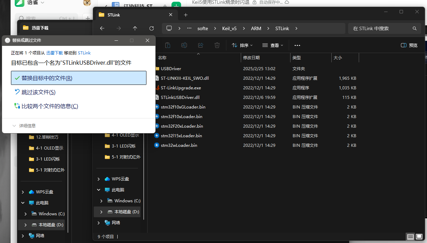
Task: Click the USBDriver folder icon
Action: (157, 69)
